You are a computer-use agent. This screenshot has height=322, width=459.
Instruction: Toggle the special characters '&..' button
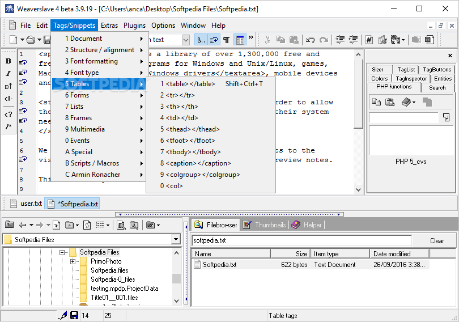(x=201, y=40)
